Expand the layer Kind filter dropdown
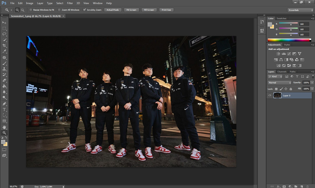Image resolution: width=315 pixels, height=188 pixels. (x=275, y=76)
